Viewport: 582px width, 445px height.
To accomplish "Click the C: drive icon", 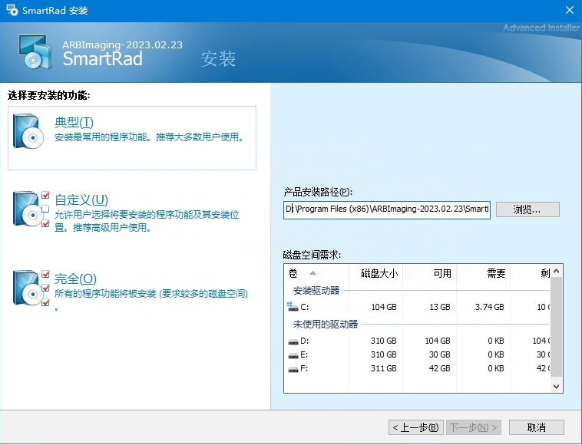I will pos(293,307).
